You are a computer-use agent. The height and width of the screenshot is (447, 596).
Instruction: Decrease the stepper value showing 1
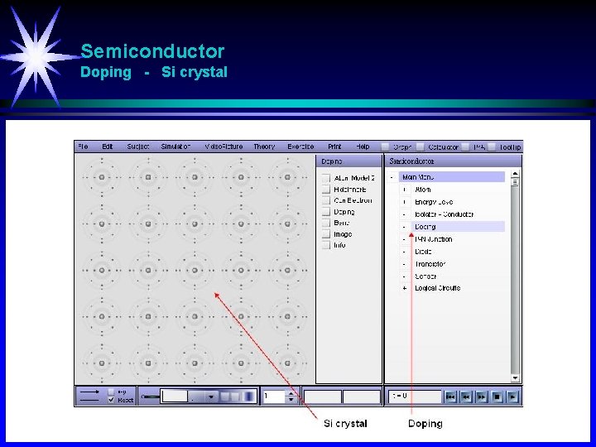point(291,400)
